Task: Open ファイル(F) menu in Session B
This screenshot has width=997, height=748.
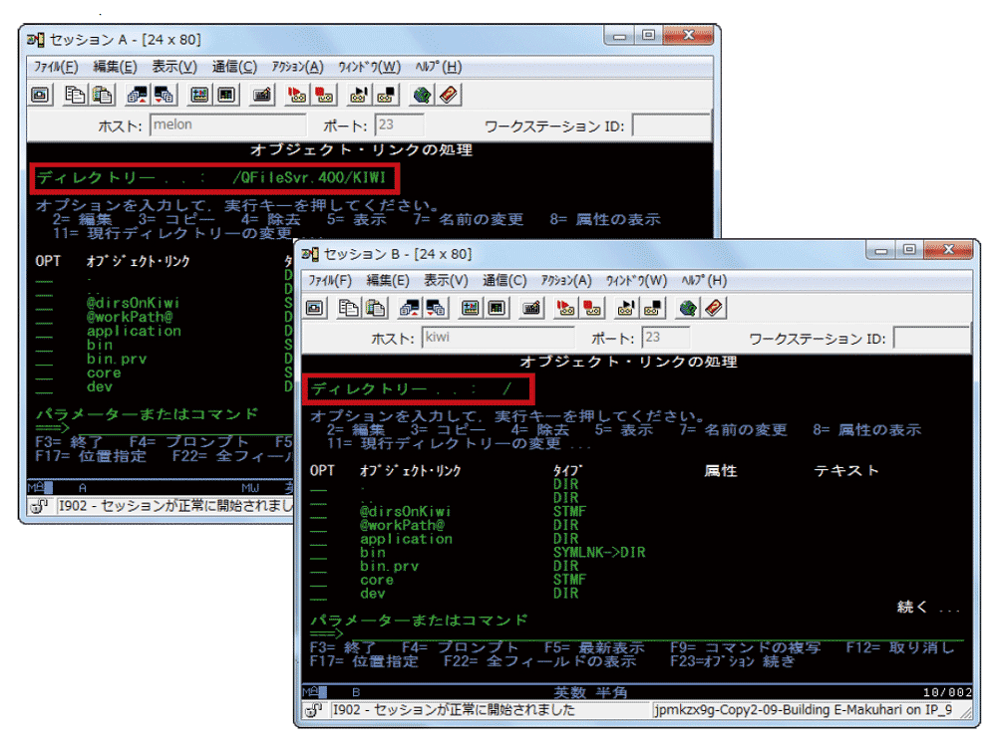Action: point(330,281)
